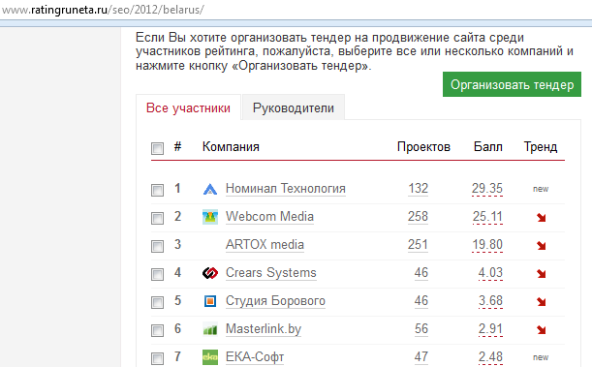Click the browser address bar URL

(103, 10)
